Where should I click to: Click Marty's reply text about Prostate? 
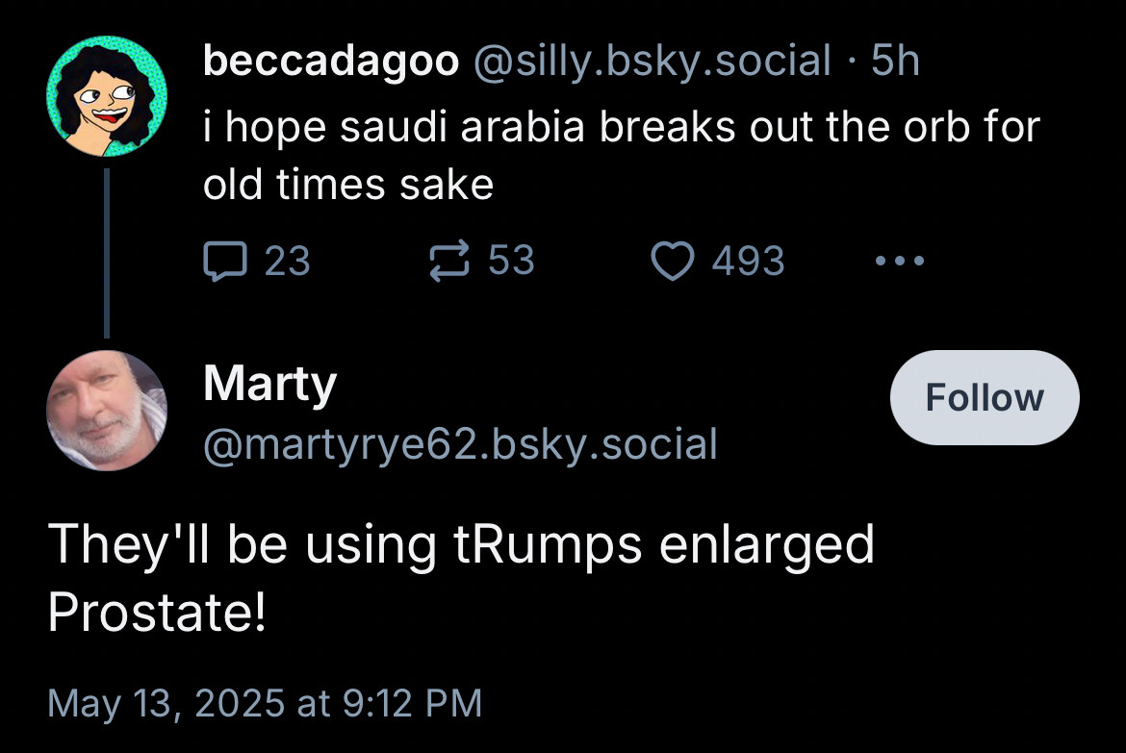(x=461, y=578)
